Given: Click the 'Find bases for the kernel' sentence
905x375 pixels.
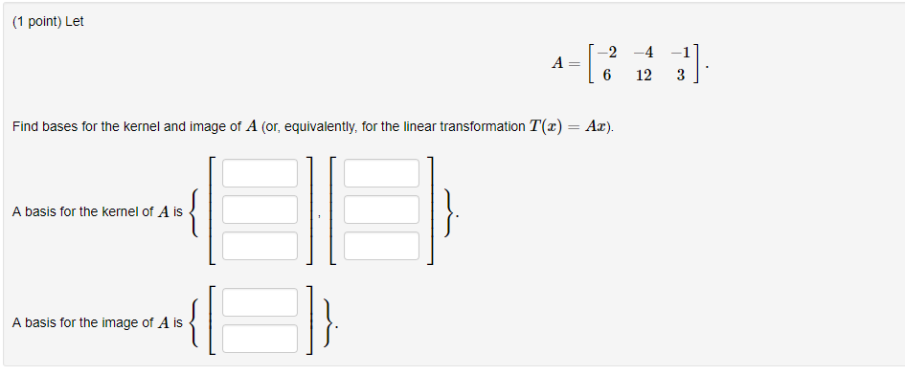Looking at the screenshot, I should point(313,126).
